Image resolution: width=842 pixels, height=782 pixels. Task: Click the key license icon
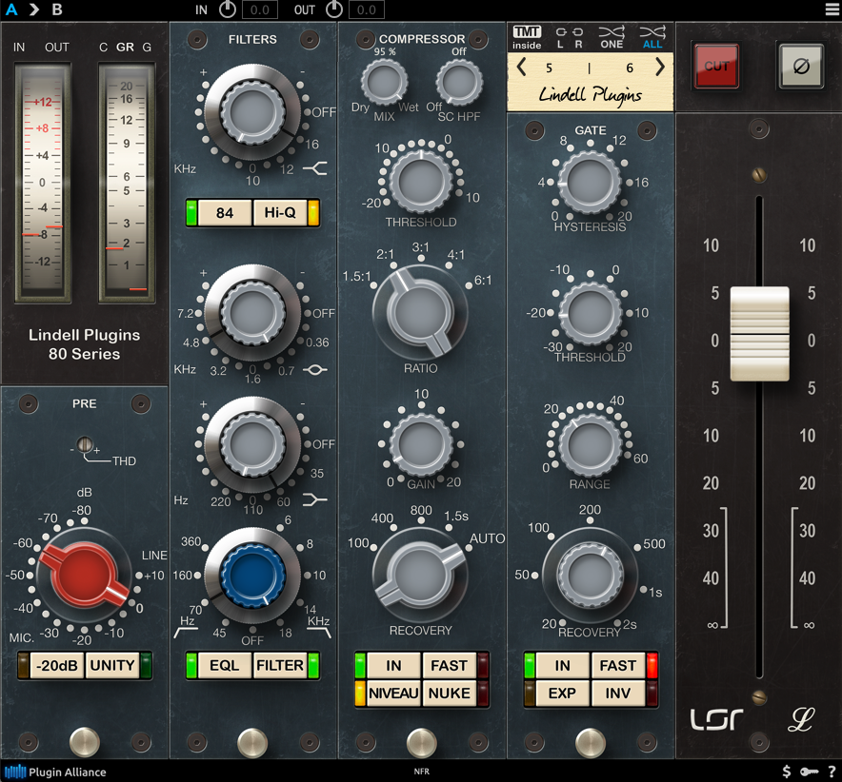point(808,772)
